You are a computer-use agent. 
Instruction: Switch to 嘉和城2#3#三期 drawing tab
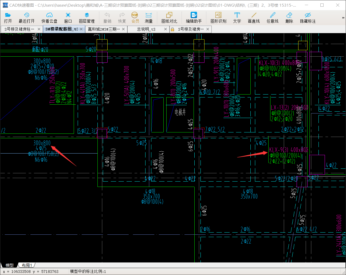click(104, 29)
